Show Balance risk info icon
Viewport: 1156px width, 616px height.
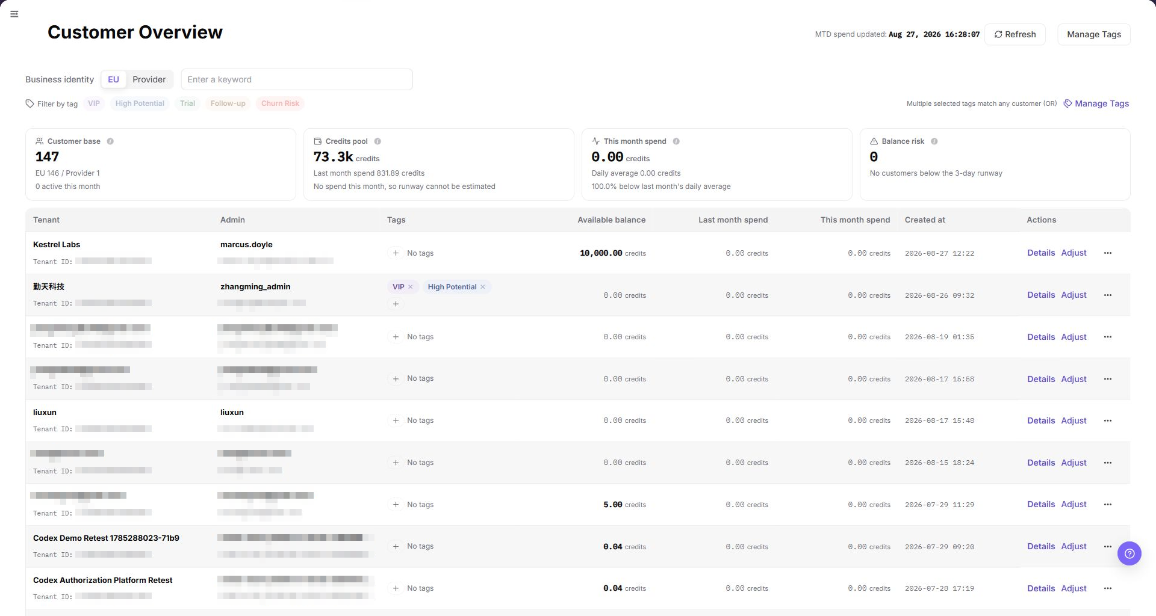point(934,141)
